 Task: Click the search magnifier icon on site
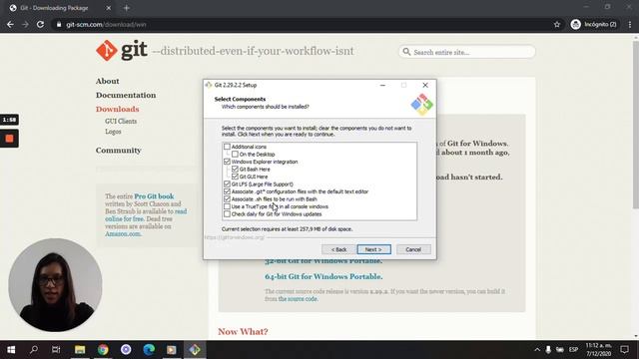pos(406,52)
